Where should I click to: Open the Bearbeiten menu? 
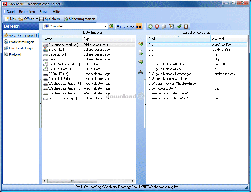(27, 12)
